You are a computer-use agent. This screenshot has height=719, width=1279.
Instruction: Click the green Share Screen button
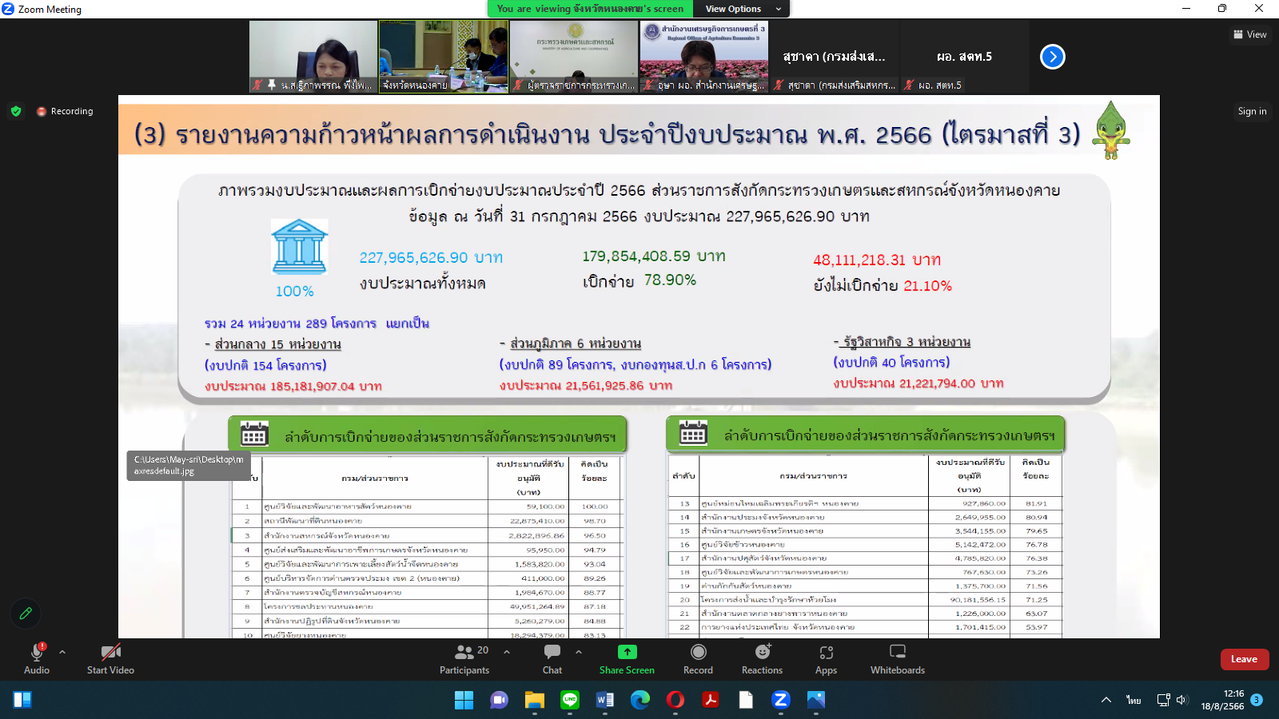628,658
